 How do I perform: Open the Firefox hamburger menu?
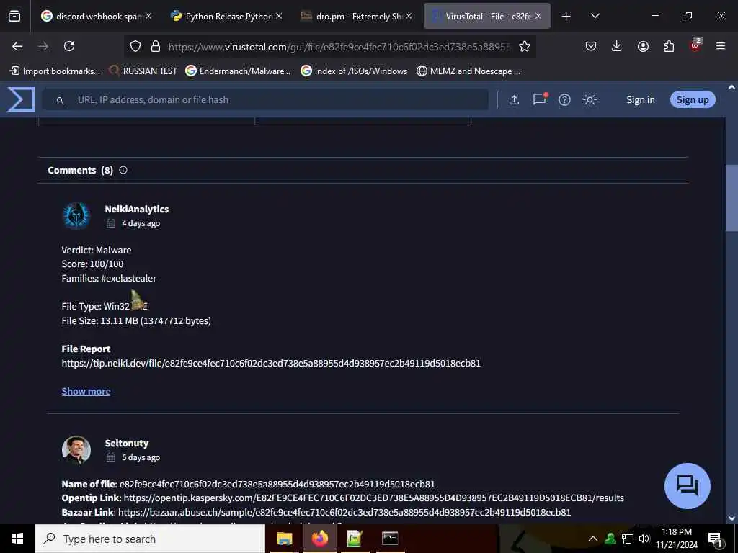(721, 46)
